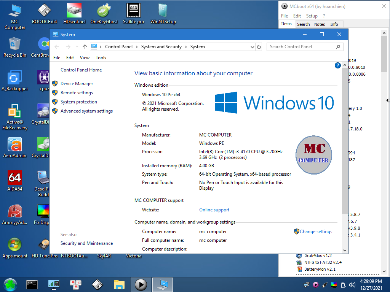
Task: Expand chevron after Control Panel breadcrumb
Action: tap(137, 47)
